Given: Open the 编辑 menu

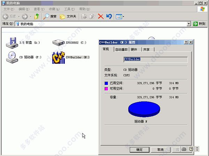Looking at the screenshot, I should tap(24, 9).
